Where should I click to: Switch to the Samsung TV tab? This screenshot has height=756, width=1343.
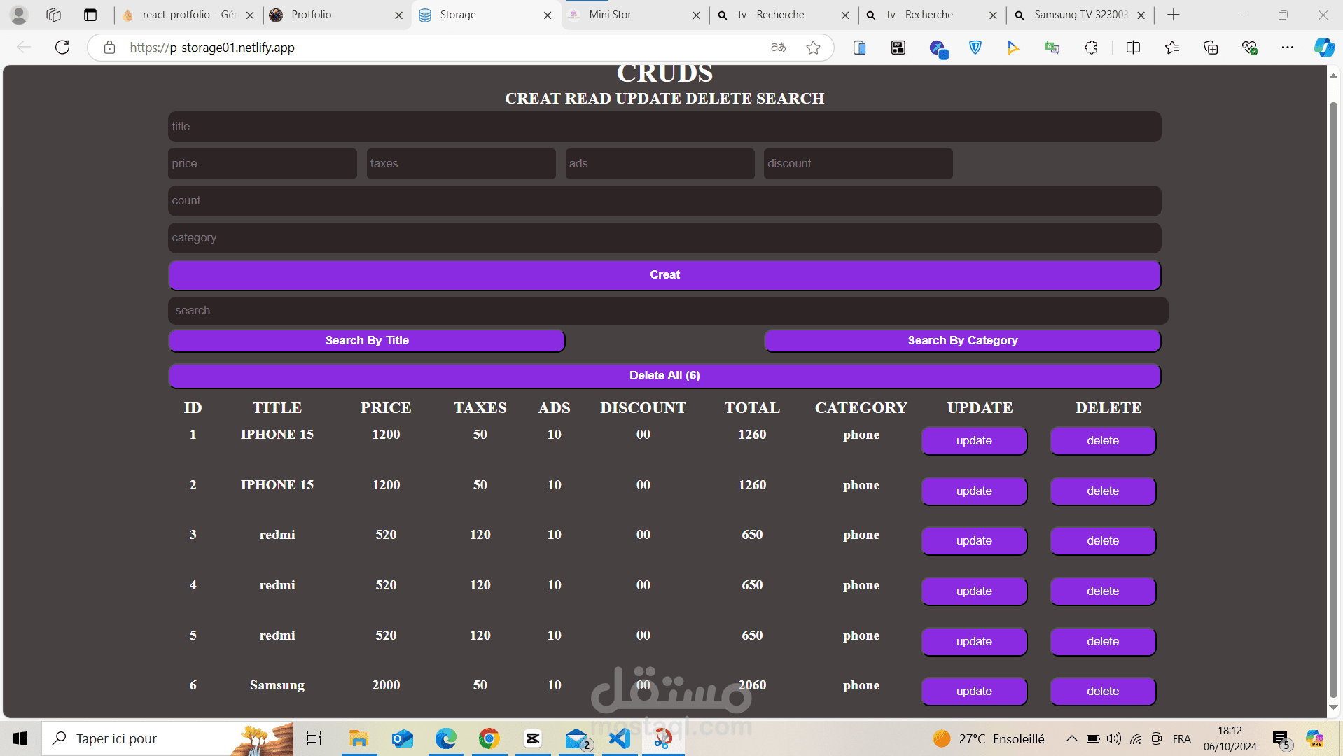[1080, 15]
